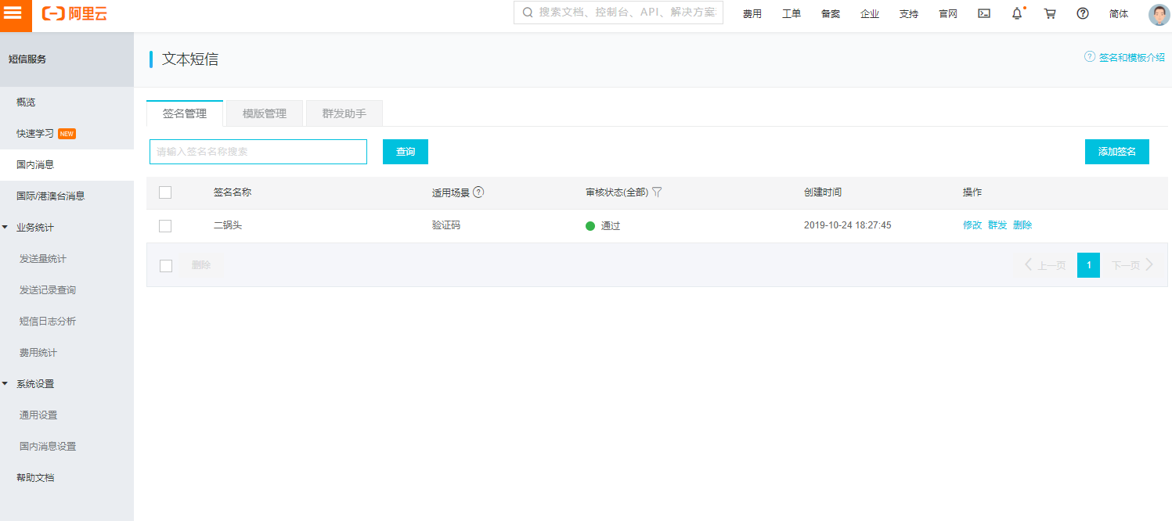
Task: Click the bottom bulk 删除 button
Action: [201, 265]
